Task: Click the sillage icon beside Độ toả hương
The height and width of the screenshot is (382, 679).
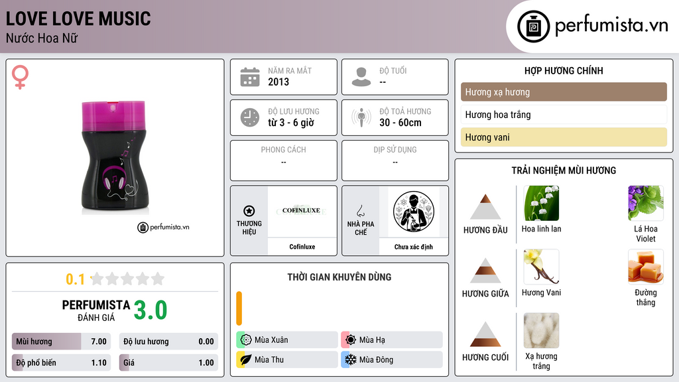Action: pyautogui.click(x=361, y=117)
